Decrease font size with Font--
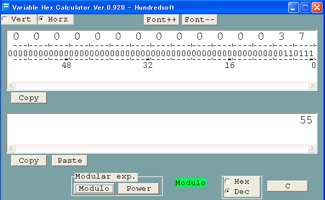 [199, 20]
